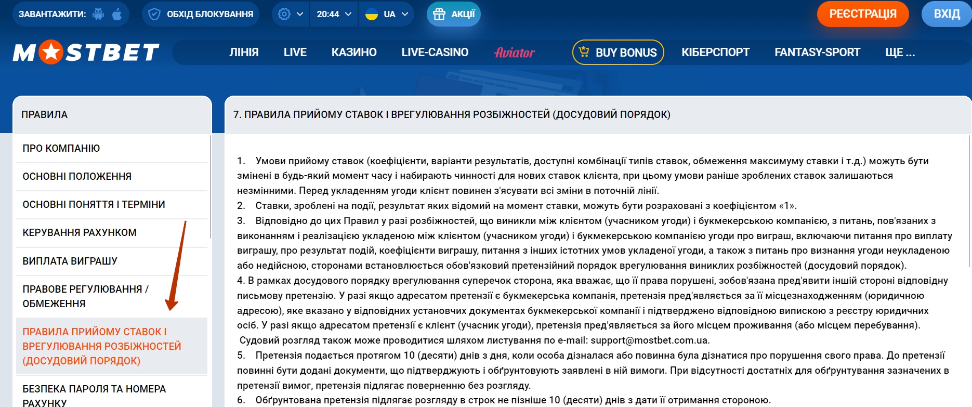Select ПРО КОМПАНІЮ in rules sidebar
Viewport: 972px width, 407px height.
click(x=112, y=148)
